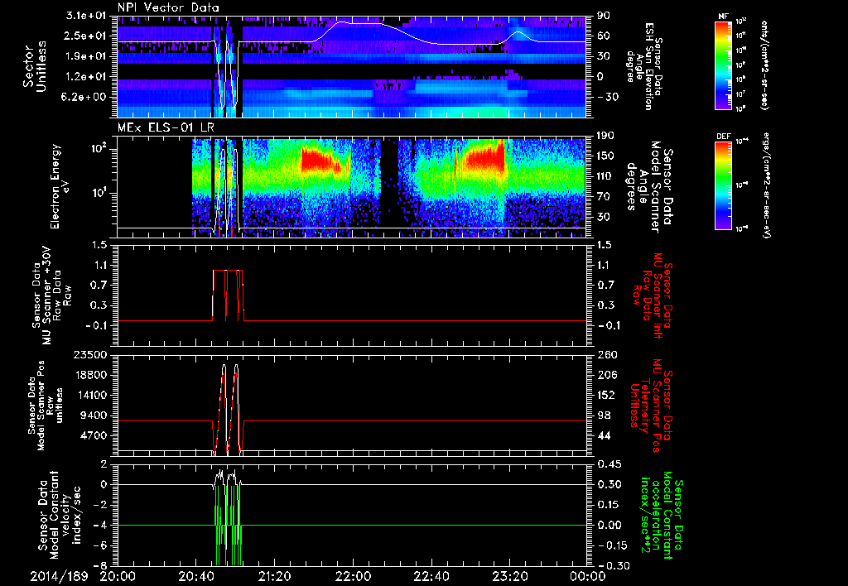Click the 150 scanner angle axis value
Screen dimensions: 848x586
[x=607, y=156]
